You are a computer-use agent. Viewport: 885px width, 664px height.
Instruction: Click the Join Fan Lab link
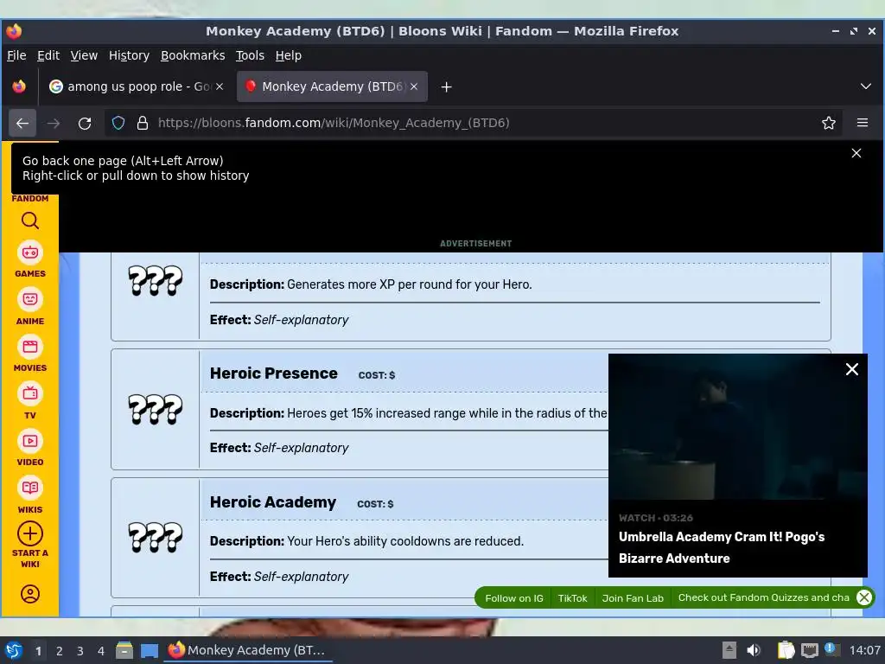633,598
